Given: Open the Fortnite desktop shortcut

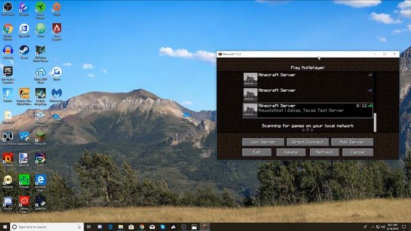Looking at the screenshot, I should [8, 95].
